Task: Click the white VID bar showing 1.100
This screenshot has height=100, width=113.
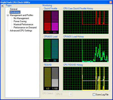Action: point(55,77)
